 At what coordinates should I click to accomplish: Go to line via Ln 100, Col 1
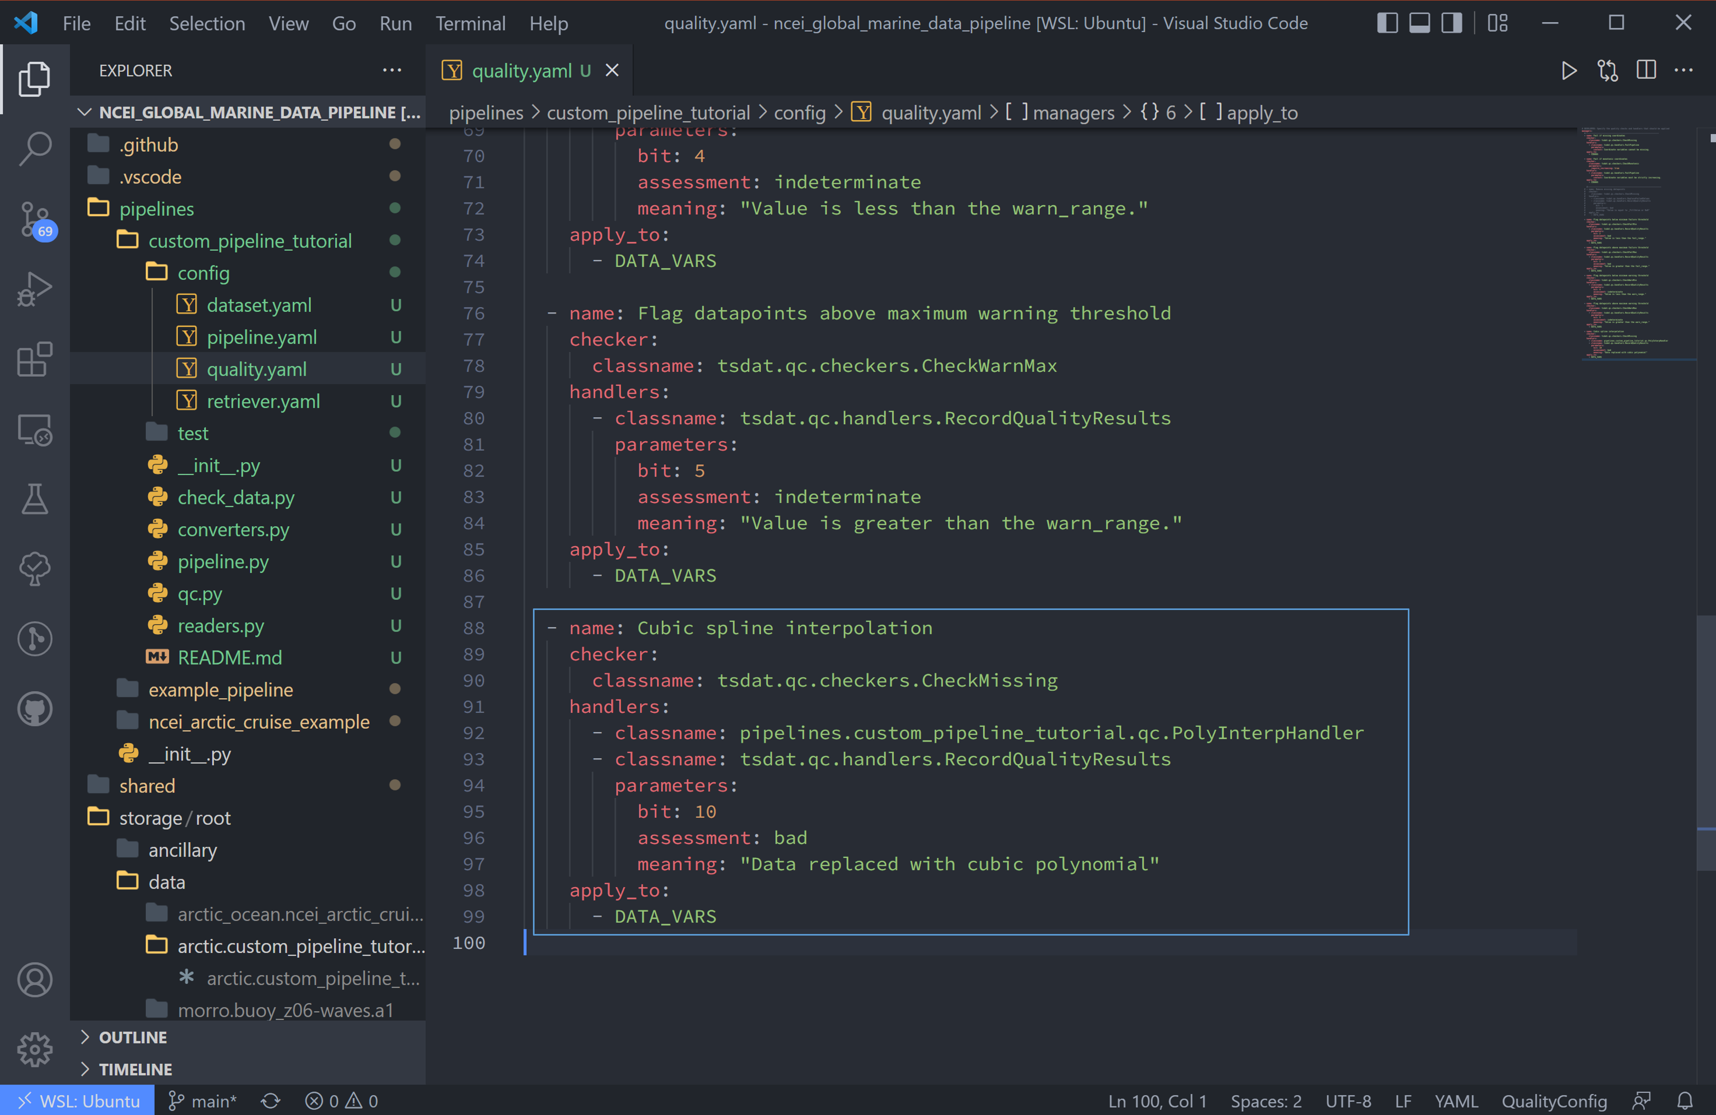(1157, 1101)
